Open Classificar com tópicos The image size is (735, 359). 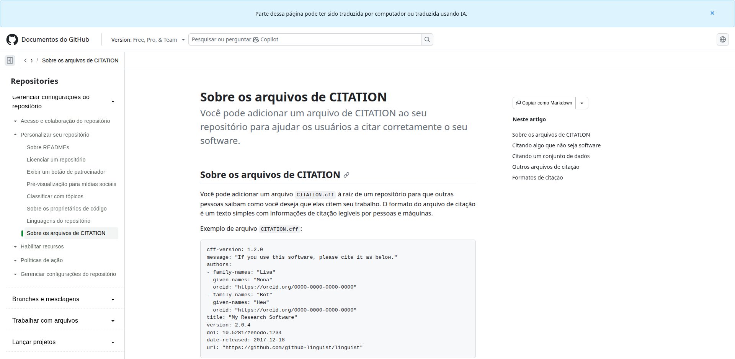tap(55, 196)
